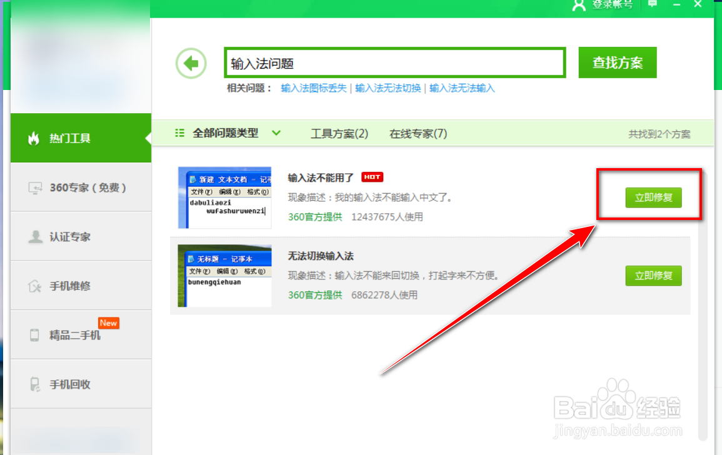Select 360专家（免费） in the sidebar
Image resolution: width=722 pixels, height=455 pixels.
coord(81,187)
